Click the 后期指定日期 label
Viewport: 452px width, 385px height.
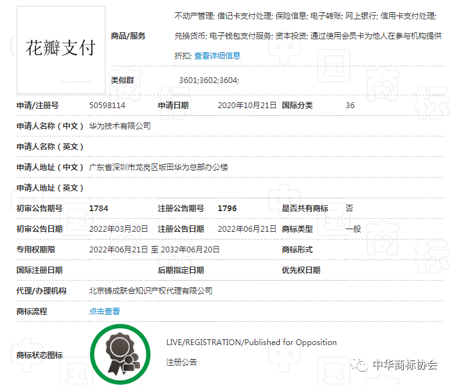click(181, 270)
